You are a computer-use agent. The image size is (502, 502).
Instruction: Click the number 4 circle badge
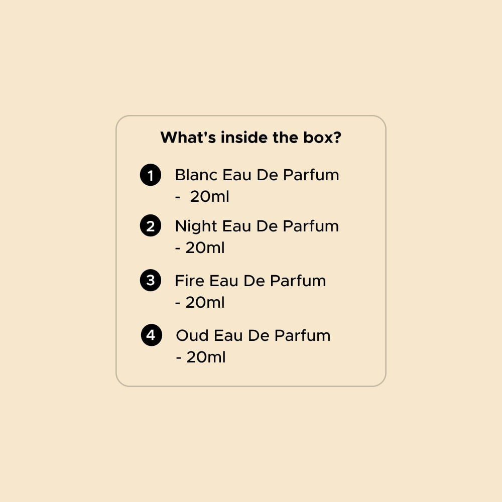(152, 335)
